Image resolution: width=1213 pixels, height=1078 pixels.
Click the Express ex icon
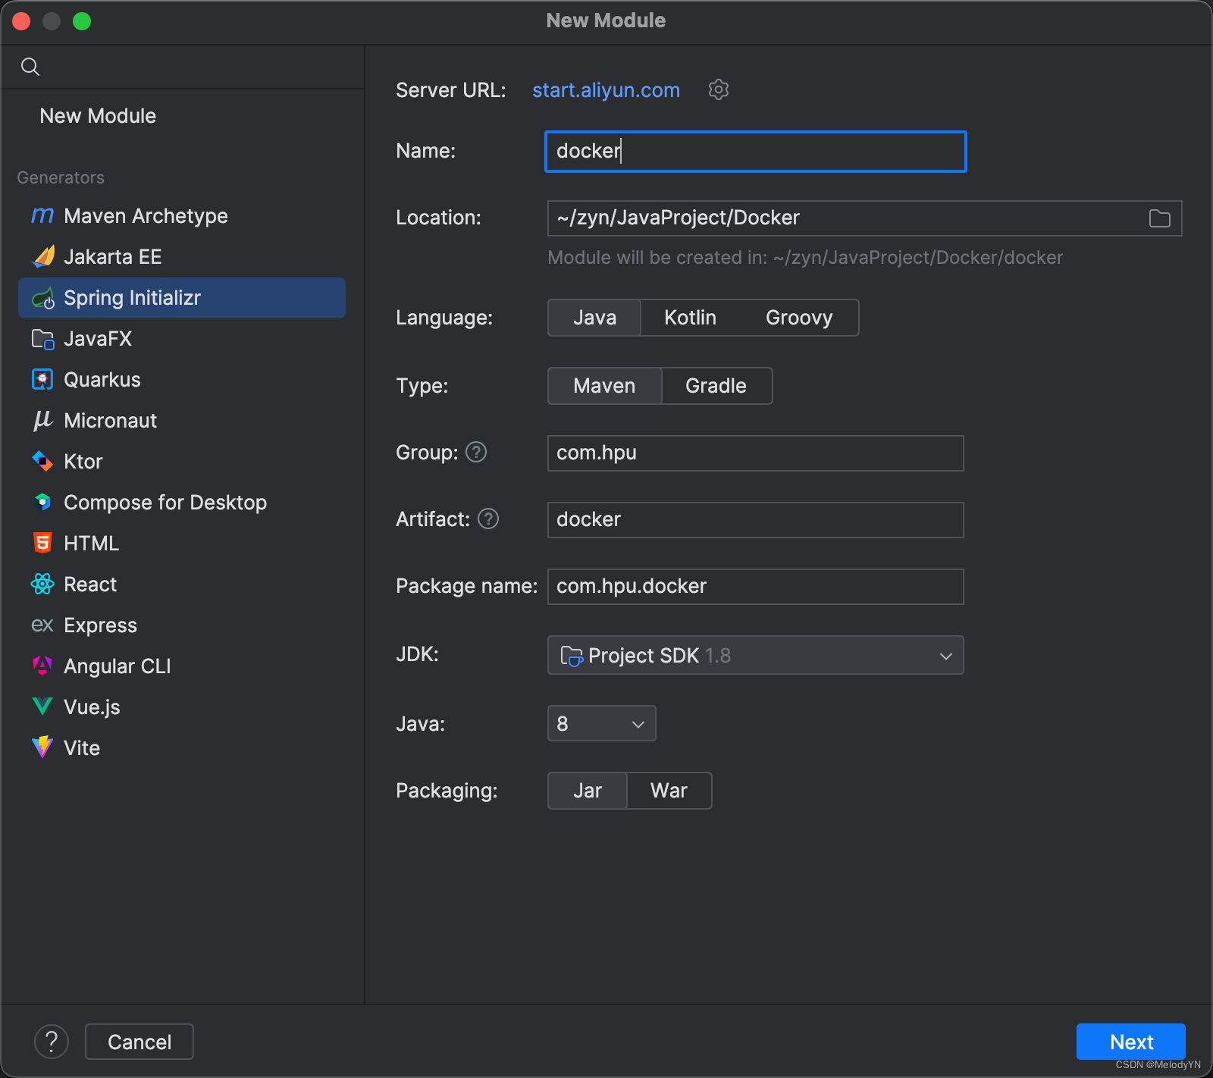pyautogui.click(x=42, y=625)
